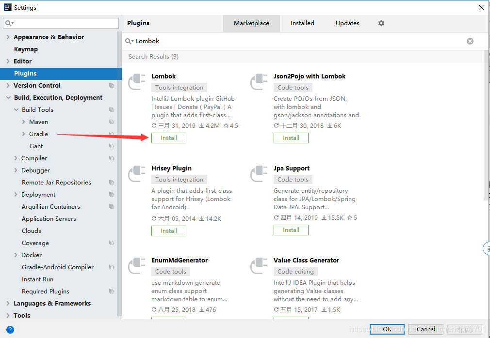
Task: Click the Jpa Support plugin icon
Action: pyautogui.click(x=259, y=174)
